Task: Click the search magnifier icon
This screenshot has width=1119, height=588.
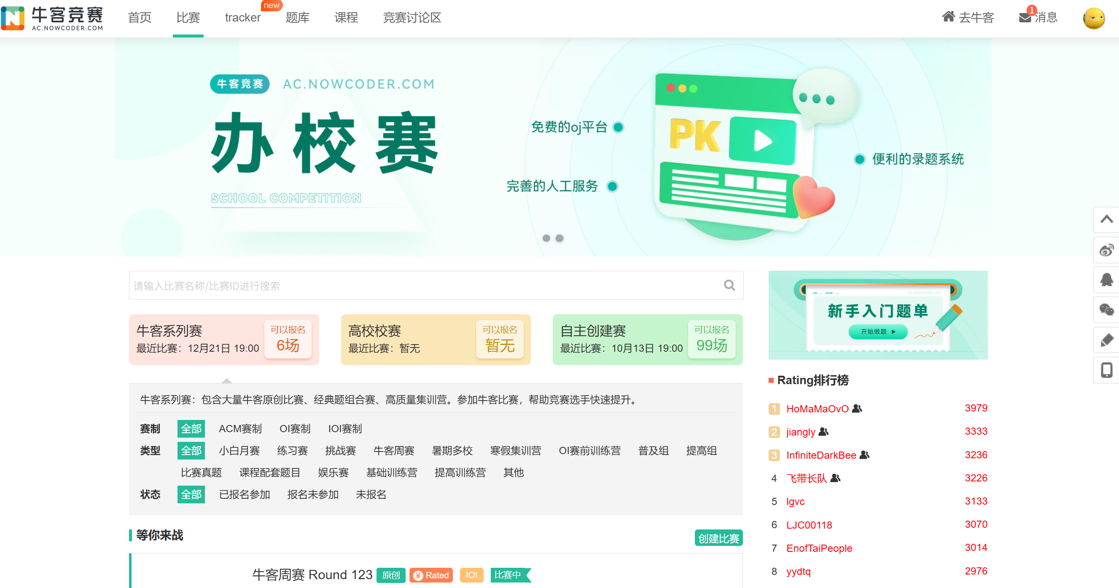Action: (x=729, y=285)
